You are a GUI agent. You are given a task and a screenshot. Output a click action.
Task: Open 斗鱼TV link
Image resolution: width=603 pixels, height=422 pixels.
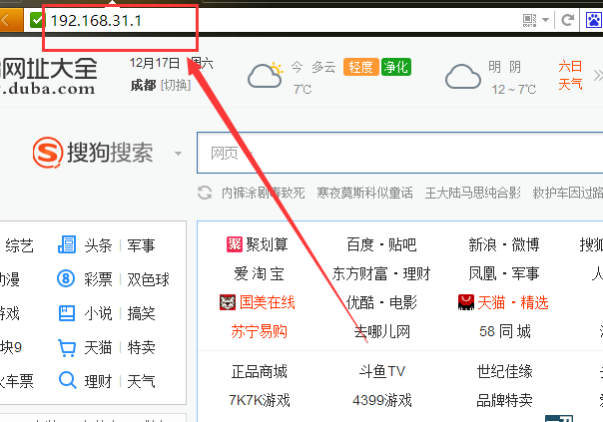pyautogui.click(x=382, y=372)
